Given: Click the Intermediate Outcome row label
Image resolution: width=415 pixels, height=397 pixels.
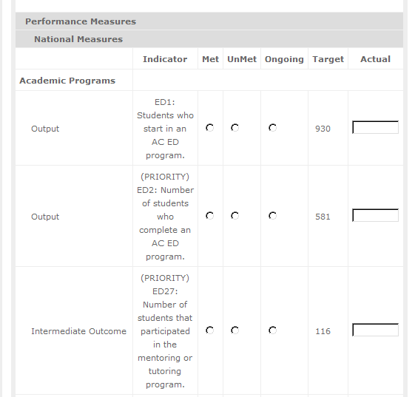Looking at the screenshot, I should tap(79, 331).
